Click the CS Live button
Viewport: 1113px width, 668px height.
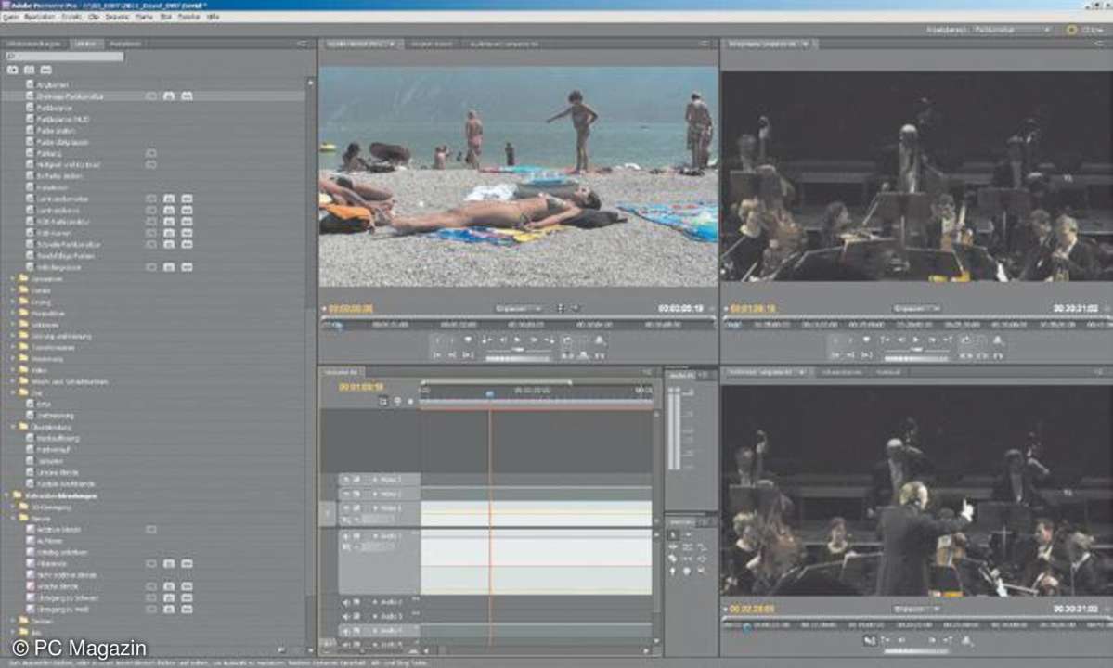pos(1086,30)
